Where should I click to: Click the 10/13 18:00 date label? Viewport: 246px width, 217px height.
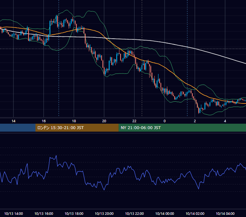tap(74, 213)
